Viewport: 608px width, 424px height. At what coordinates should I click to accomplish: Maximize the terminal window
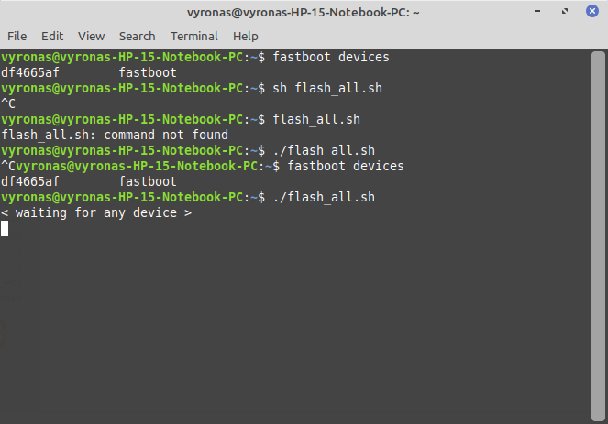(x=566, y=13)
